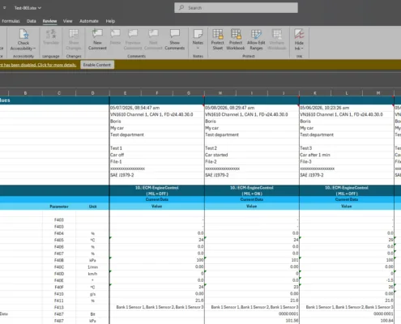Click the Check Accessibility icon

tap(23, 35)
